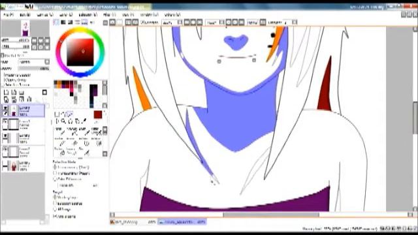The height and width of the screenshot is (235, 418).
Task: Click the Undo toolbar button
Action: point(112,22)
